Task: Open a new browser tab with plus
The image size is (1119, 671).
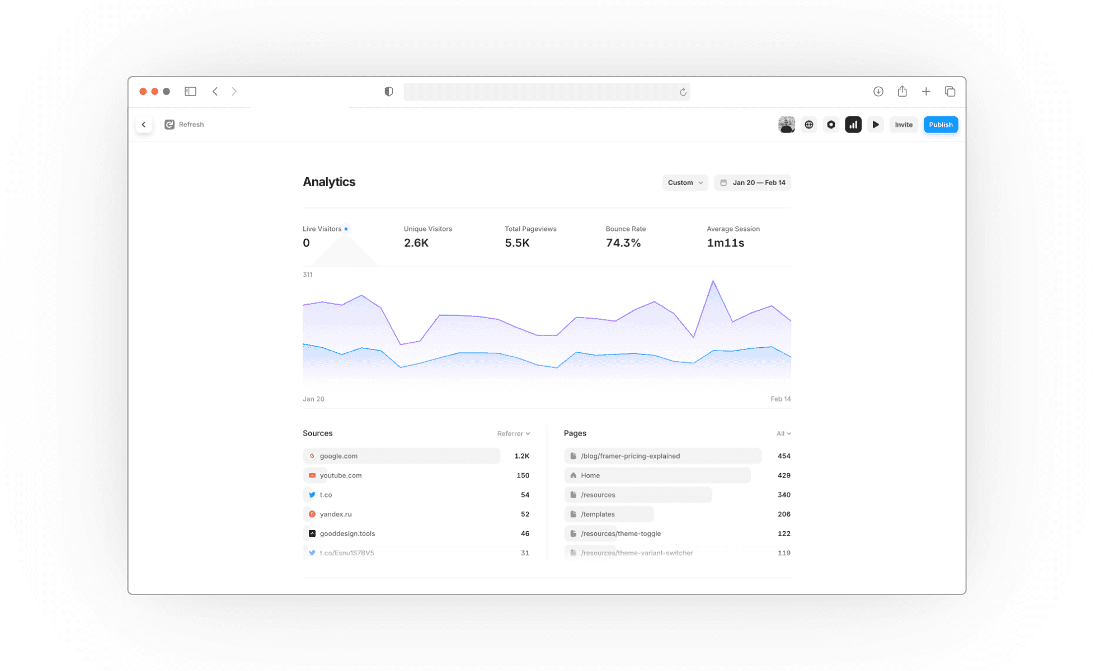Action: pyautogui.click(x=926, y=92)
